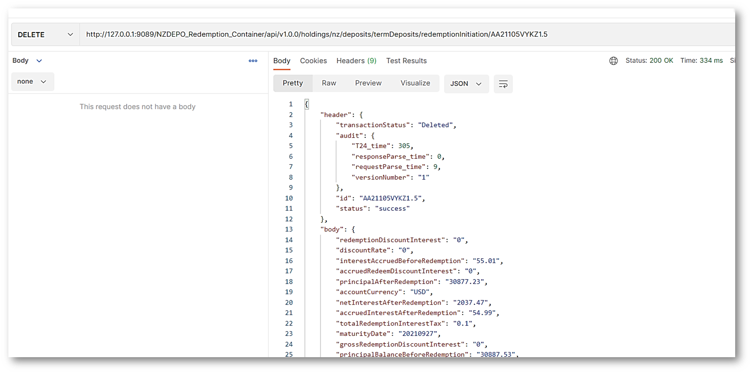The height and width of the screenshot is (374, 752).
Task: Open the JSON format dropdown
Action: click(466, 84)
